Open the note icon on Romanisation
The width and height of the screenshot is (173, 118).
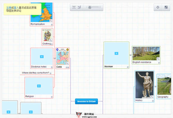[x=52, y=25]
